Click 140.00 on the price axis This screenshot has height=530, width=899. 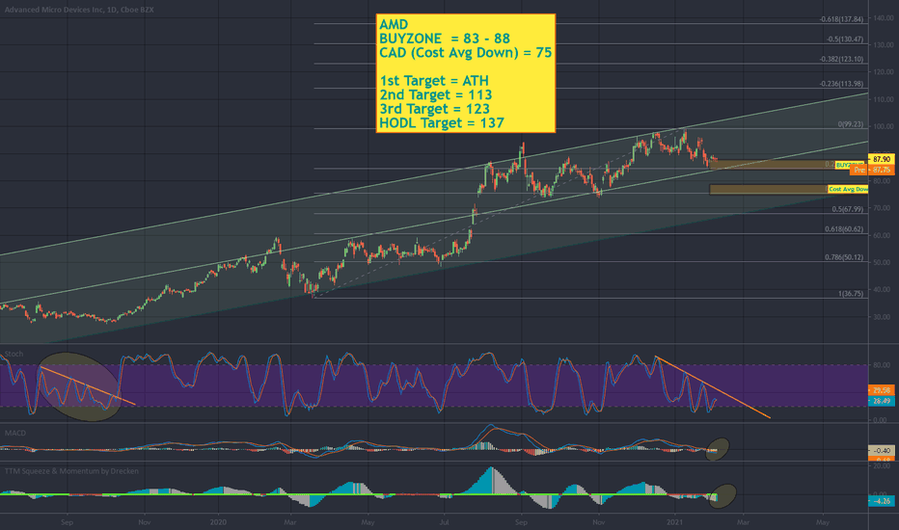point(883,18)
